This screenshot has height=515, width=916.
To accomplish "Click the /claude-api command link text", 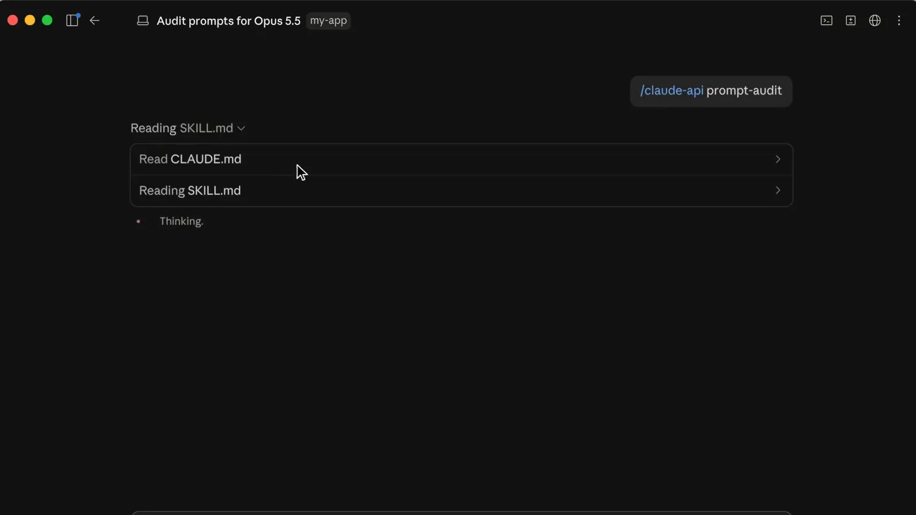I will tap(672, 90).
